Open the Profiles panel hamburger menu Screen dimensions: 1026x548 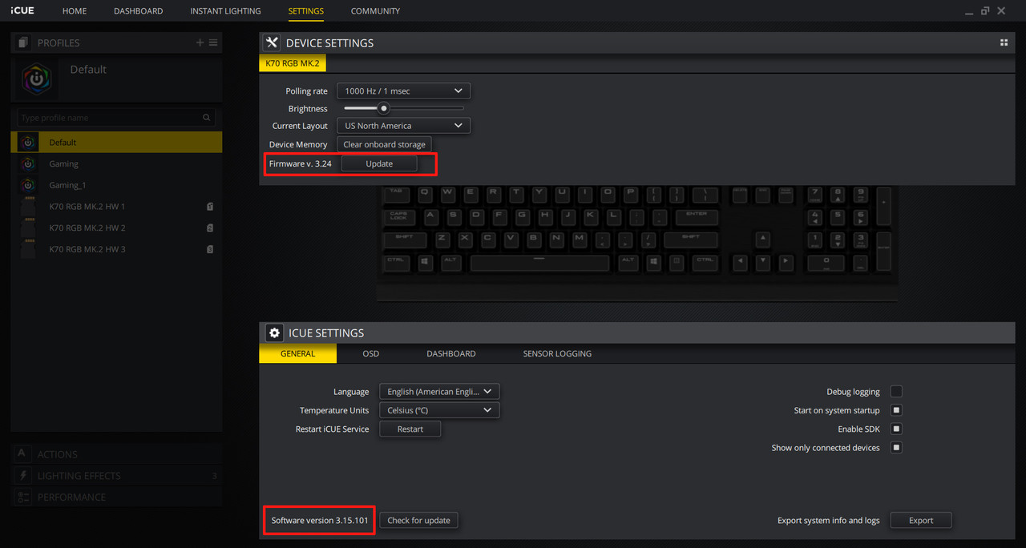pyautogui.click(x=213, y=42)
